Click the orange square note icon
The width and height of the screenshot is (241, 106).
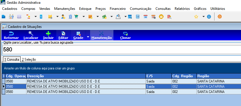pyautogui.click(x=90, y=17)
